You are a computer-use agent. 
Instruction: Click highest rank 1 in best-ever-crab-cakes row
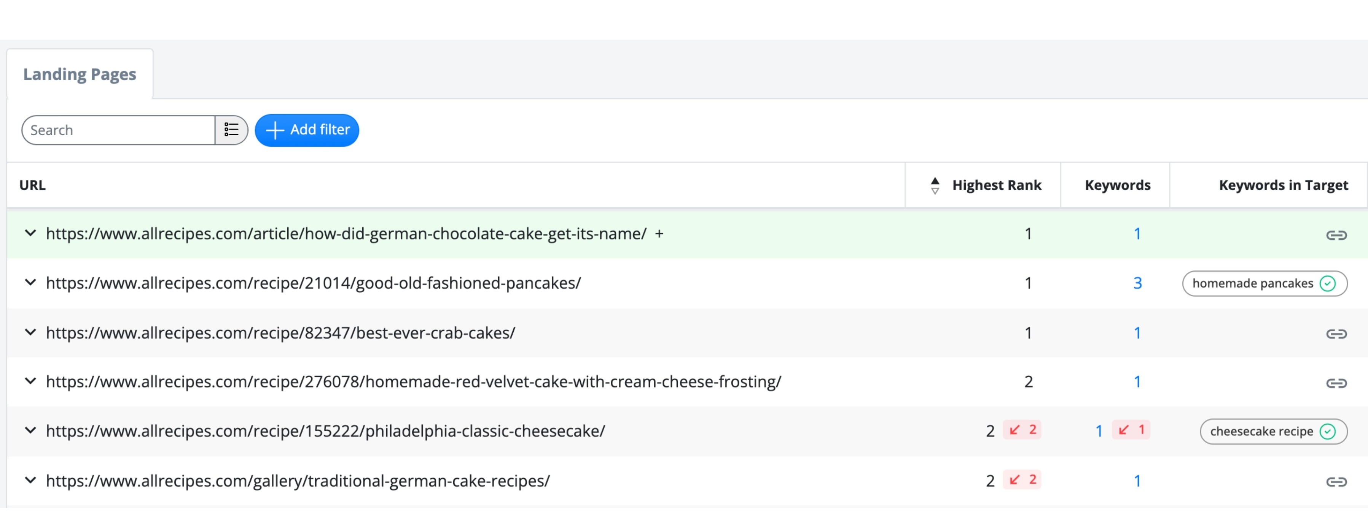click(1028, 333)
